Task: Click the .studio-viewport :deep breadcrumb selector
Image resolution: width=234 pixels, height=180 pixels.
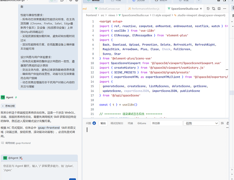Action: click(x=200, y=15)
